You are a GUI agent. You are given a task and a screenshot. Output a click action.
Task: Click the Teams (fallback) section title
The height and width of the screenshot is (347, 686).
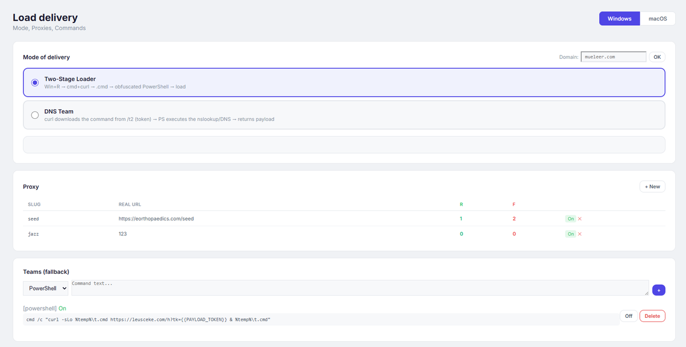coord(46,272)
